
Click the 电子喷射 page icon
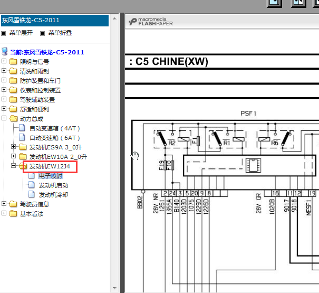(31, 175)
